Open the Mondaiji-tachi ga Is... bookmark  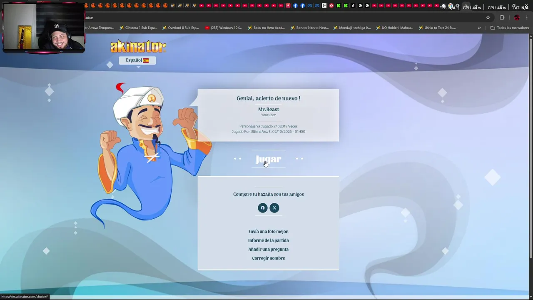(x=352, y=28)
